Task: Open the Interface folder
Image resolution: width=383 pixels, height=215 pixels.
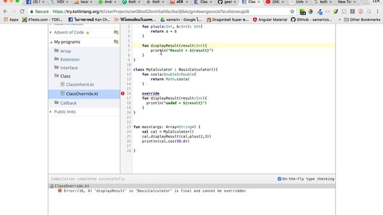Action: [69, 67]
